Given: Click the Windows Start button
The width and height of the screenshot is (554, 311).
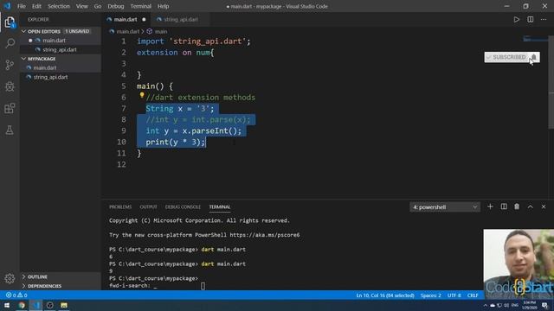Looking at the screenshot, I should (x=7, y=305).
